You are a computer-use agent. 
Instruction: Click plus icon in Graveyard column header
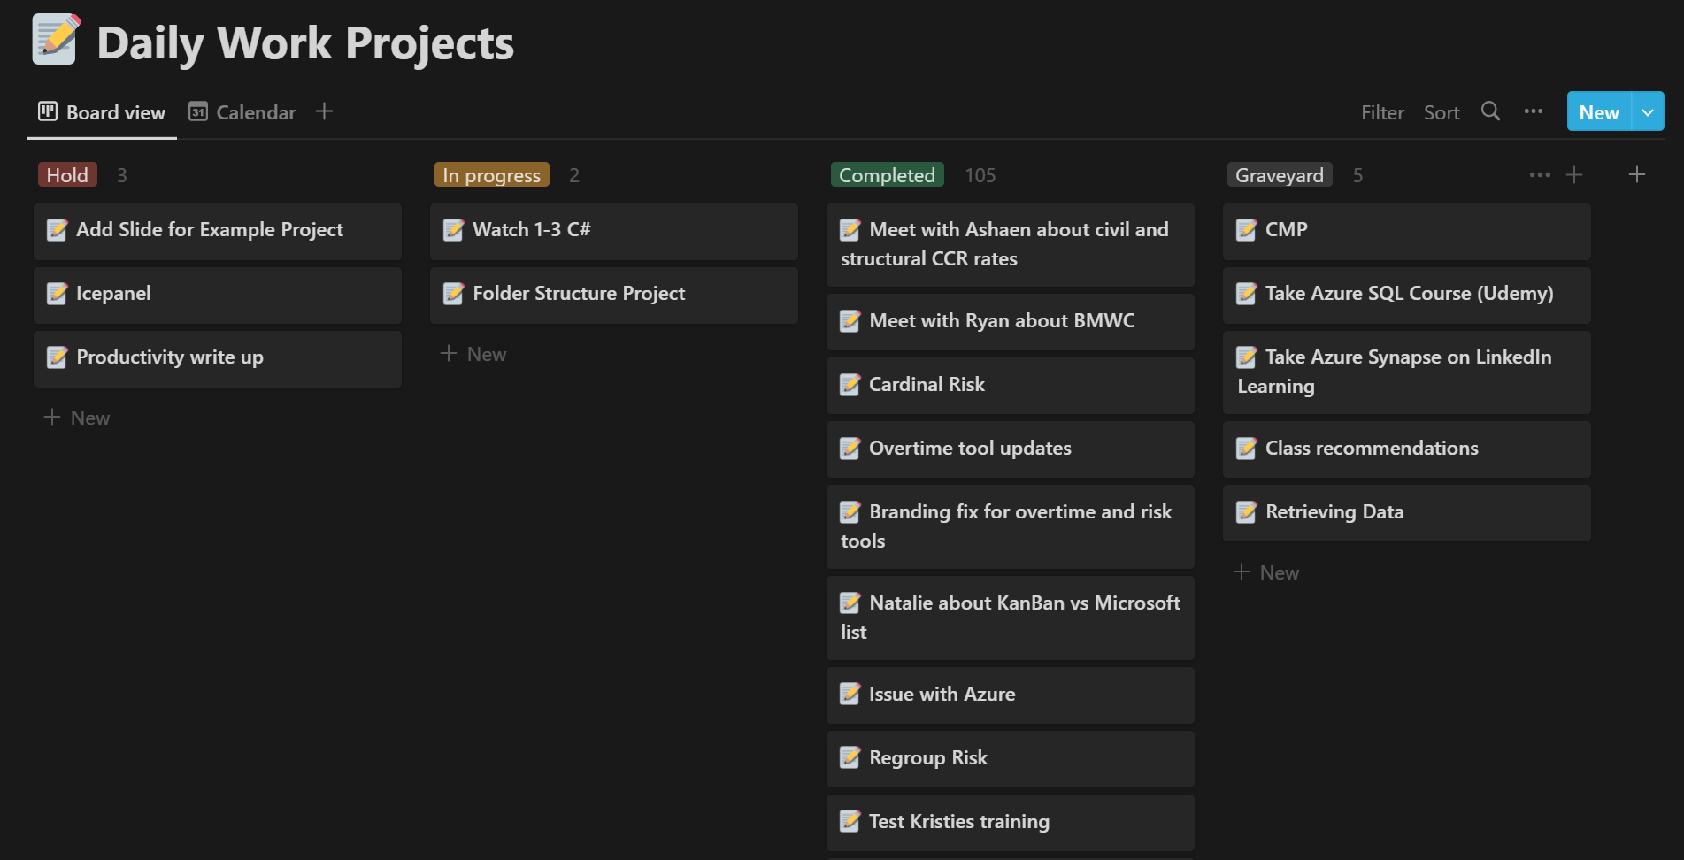pyautogui.click(x=1573, y=175)
